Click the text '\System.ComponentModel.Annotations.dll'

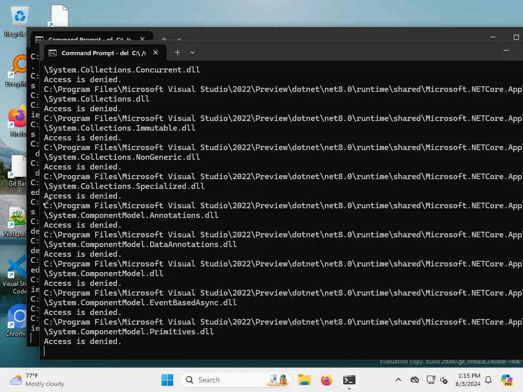click(x=131, y=215)
